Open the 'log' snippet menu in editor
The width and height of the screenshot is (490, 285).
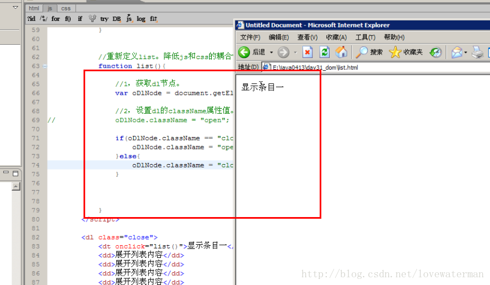[x=141, y=19]
